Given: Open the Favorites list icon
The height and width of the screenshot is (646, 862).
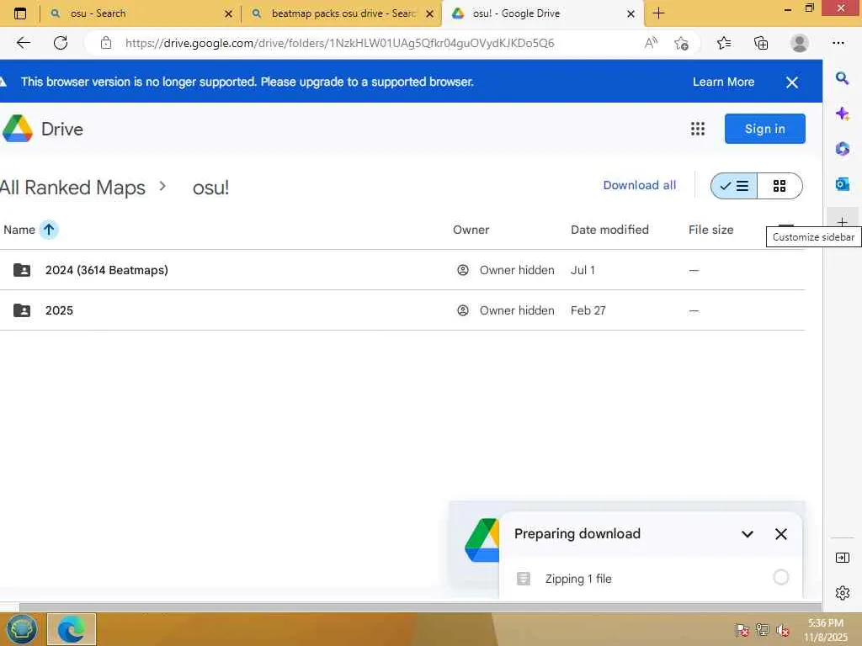Looking at the screenshot, I should coord(724,43).
